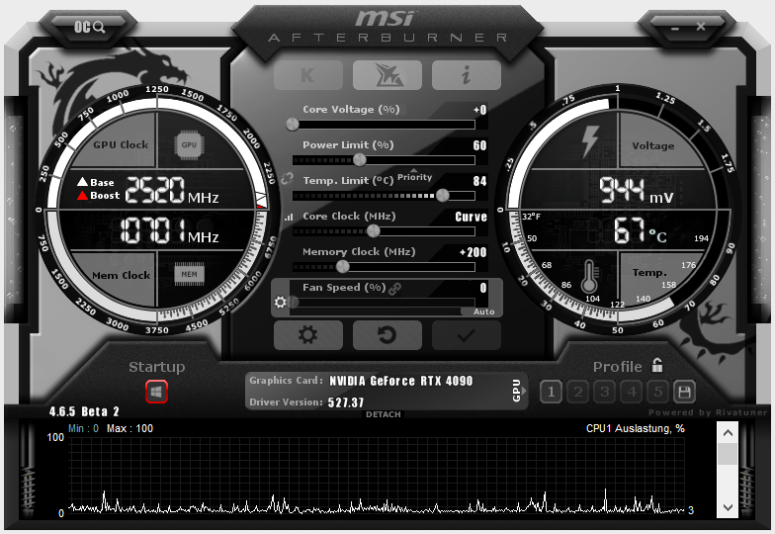Click the Curve value for Core Clock

tap(471, 217)
